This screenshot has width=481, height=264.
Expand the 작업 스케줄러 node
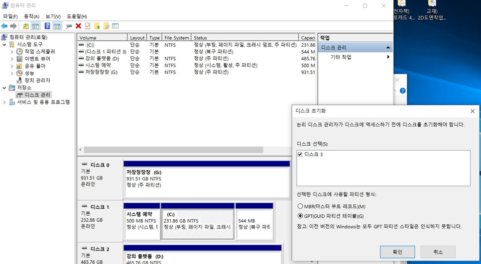tap(12, 51)
